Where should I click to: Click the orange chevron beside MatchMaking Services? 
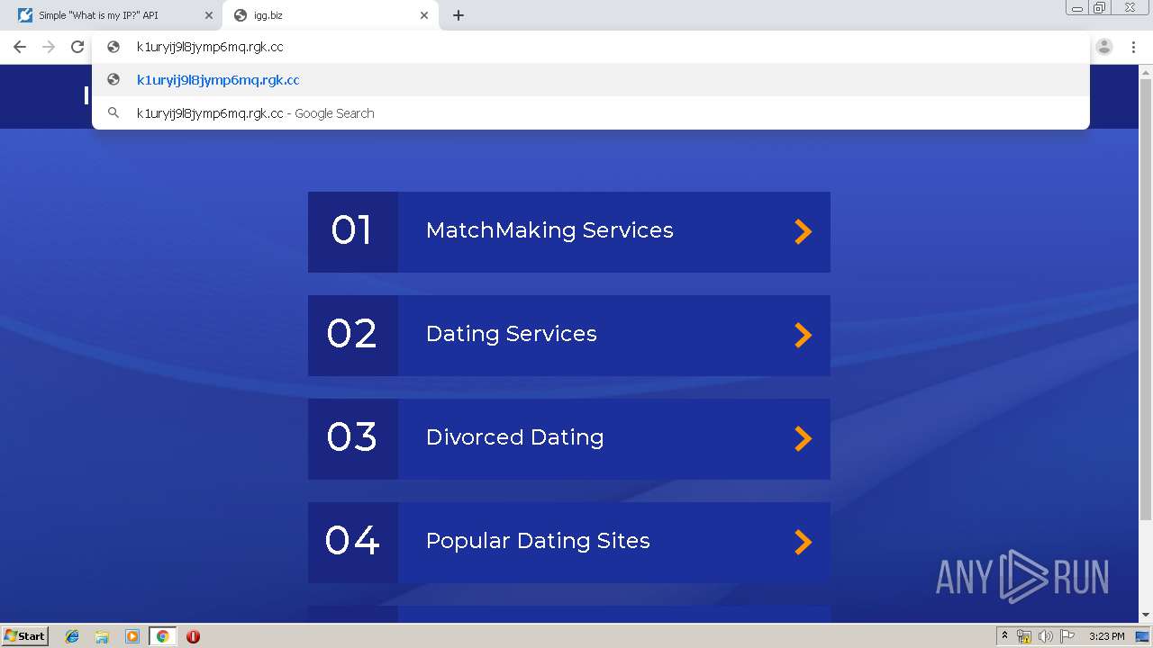click(803, 231)
